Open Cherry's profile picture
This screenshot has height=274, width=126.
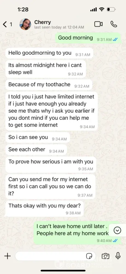coord(25,24)
